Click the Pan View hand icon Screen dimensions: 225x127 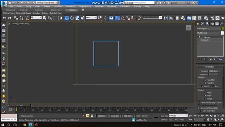click(215, 119)
